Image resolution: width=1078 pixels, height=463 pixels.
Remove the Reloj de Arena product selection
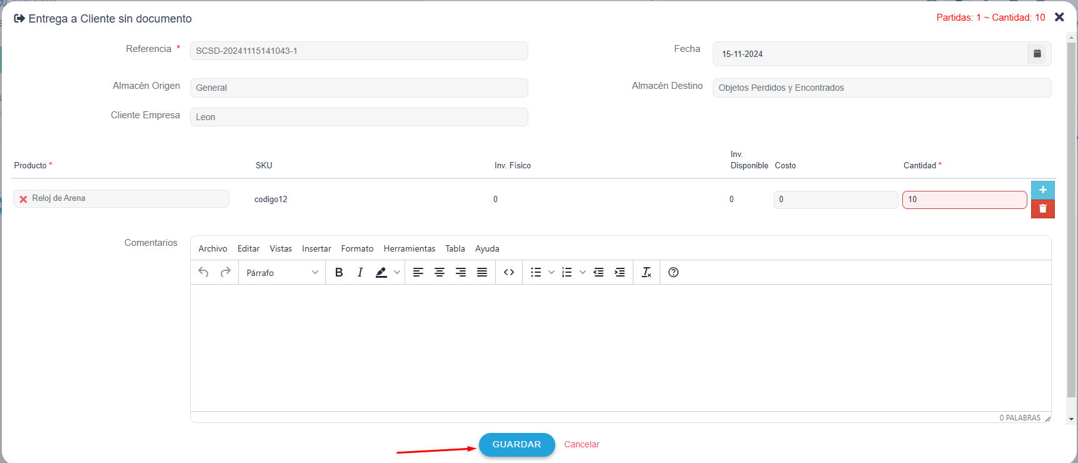[x=23, y=199]
